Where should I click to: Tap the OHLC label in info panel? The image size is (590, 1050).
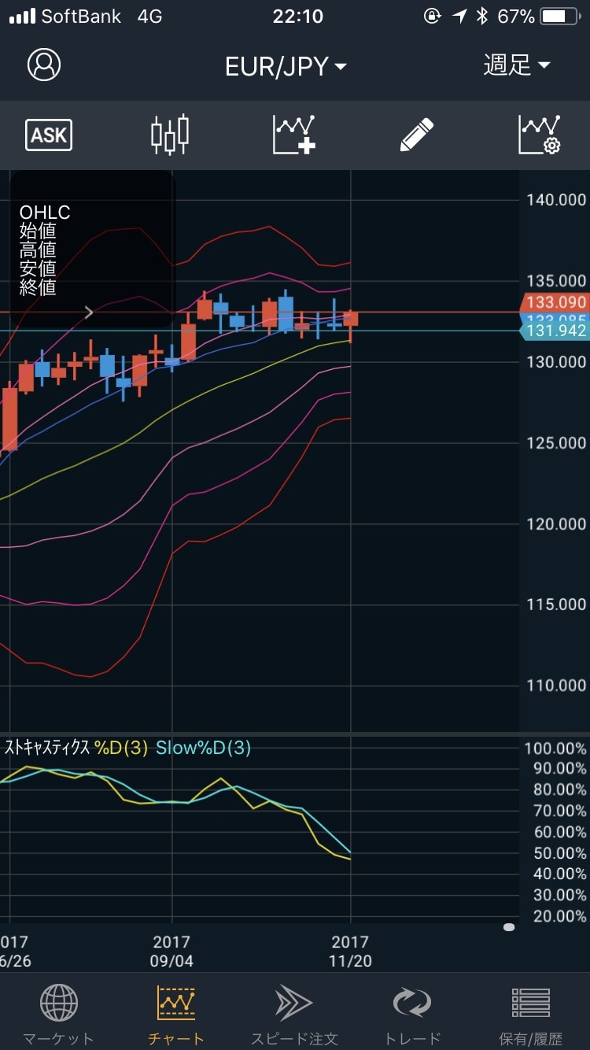[45, 213]
